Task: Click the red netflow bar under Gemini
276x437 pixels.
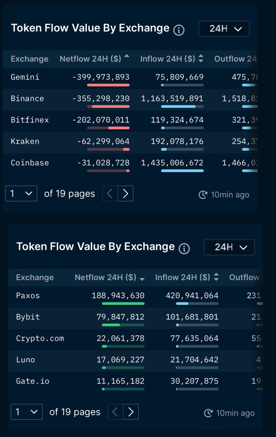Action: (x=108, y=85)
